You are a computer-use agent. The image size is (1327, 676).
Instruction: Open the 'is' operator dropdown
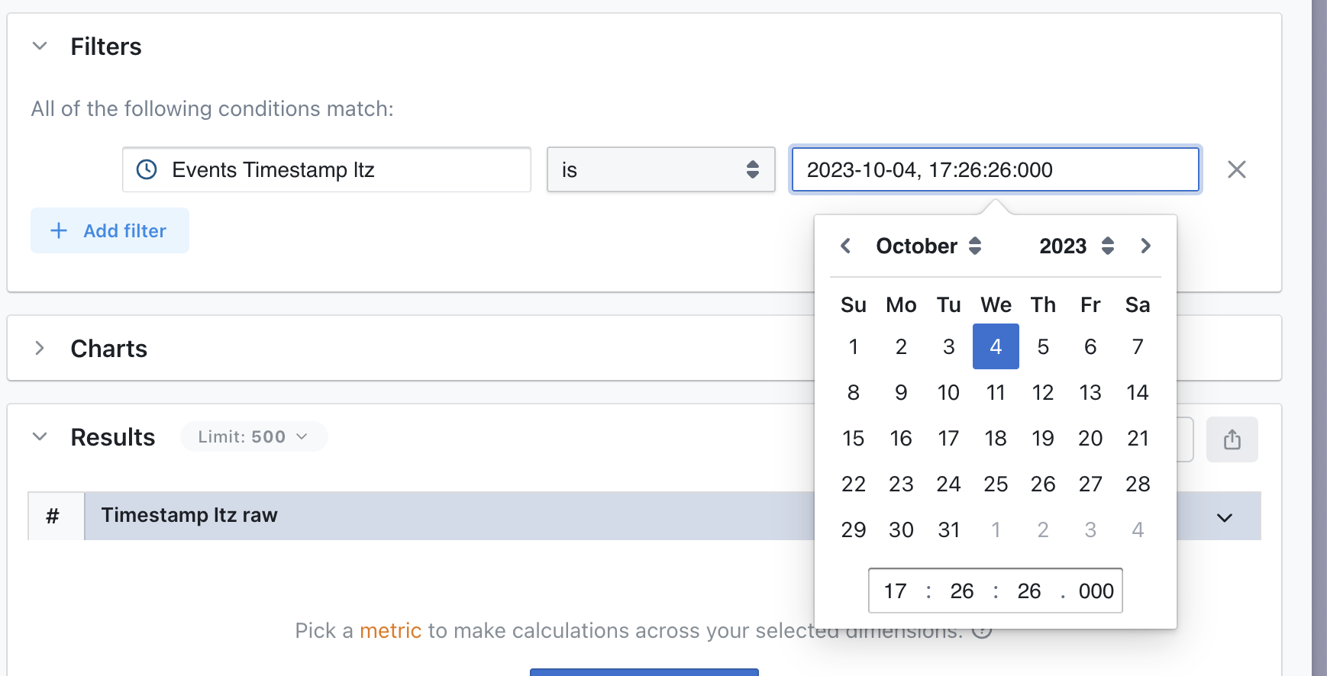pos(660,169)
